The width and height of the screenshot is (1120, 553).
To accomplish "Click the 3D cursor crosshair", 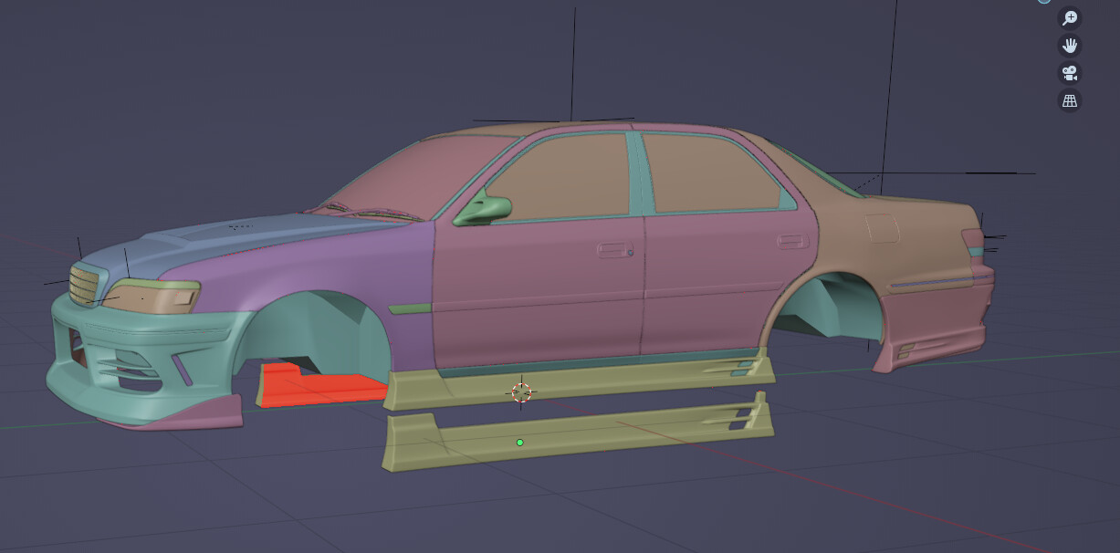I will (x=521, y=392).
